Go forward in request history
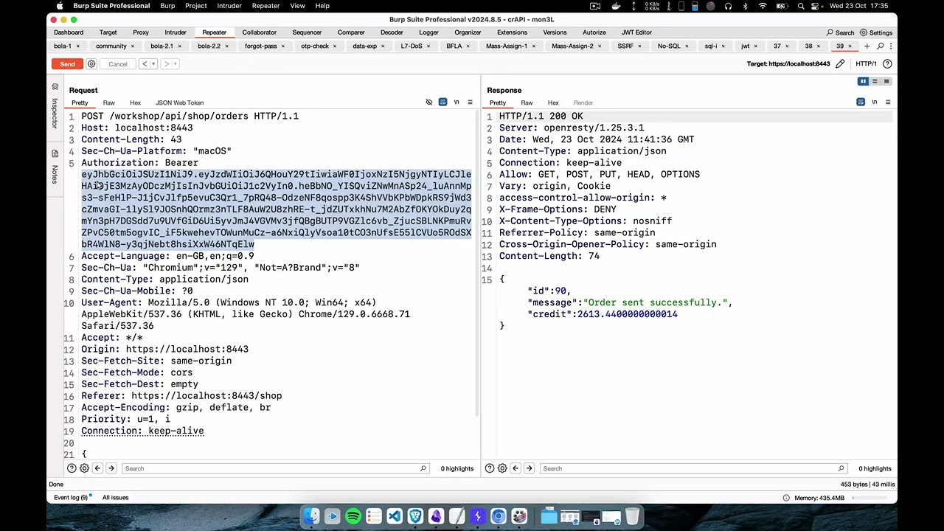Screen dimensions: 944x531 167,64
